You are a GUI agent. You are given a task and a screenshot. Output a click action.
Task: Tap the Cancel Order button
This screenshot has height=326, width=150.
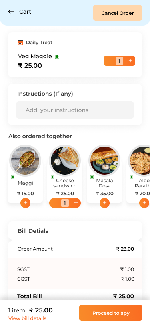tap(118, 13)
